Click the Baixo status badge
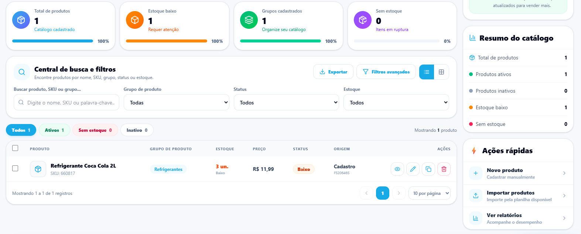The width and height of the screenshot is (581, 234). tap(304, 169)
